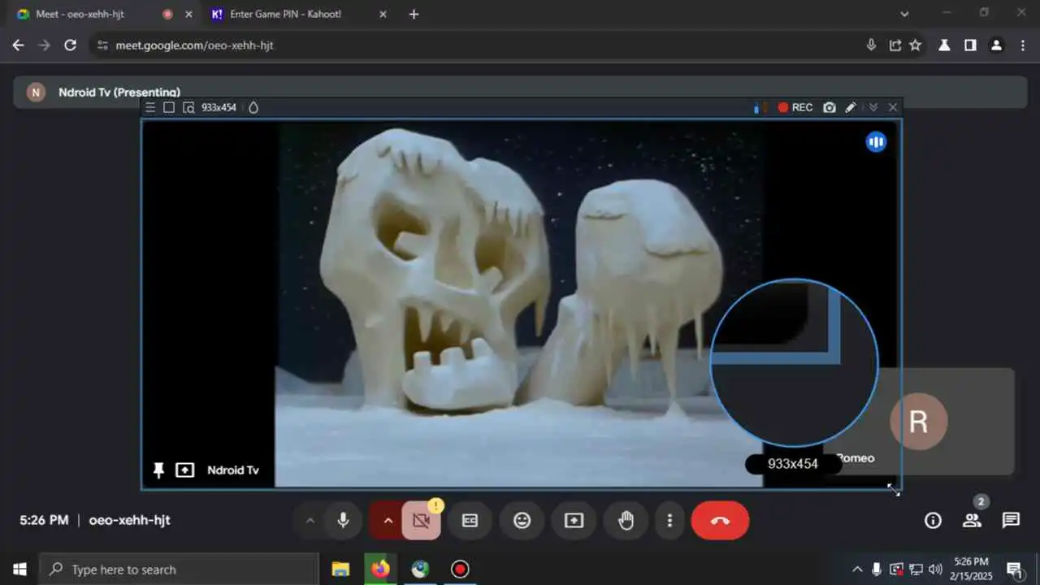Show the participants people panel
This screenshot has width=1040, height=585.
972,521
